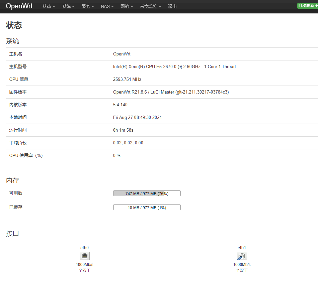Viewport: 318px width, 281px height.
Task: Select kernel version 5.4.140
Action: 120,105
